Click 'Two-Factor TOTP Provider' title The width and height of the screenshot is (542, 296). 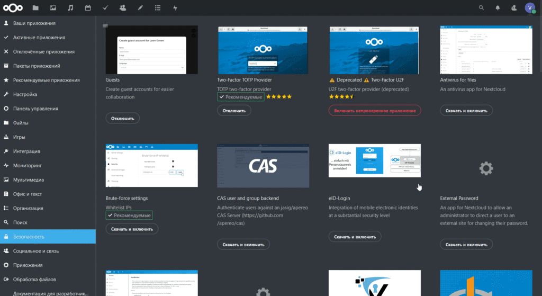pos(245,79)
